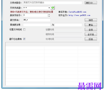Enable the 设置文件时间 checkbox
Image resolution: width=106 pixels, height=94 pixels.
(24, 29)
